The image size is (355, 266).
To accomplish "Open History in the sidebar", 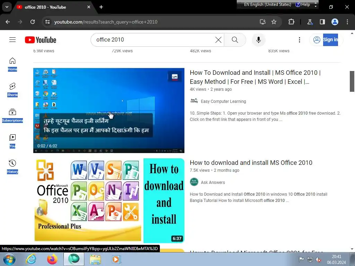I will (x=12, y=167).
